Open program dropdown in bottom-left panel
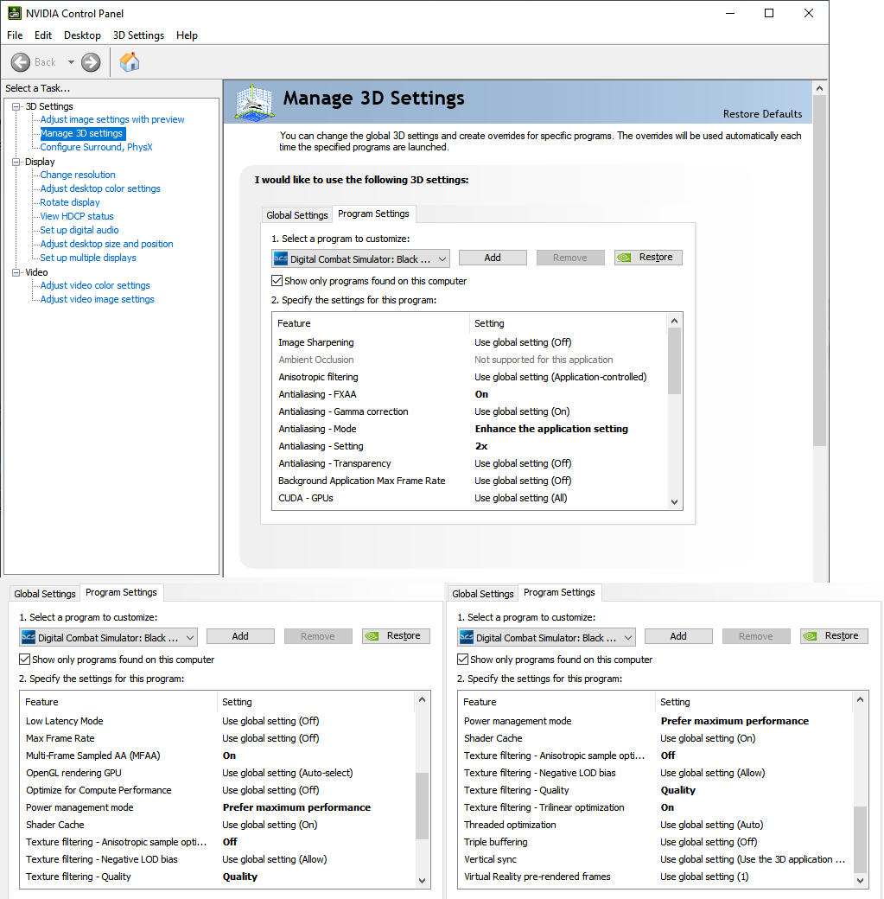This screenshot has width=884, height=899. point(108,638)
